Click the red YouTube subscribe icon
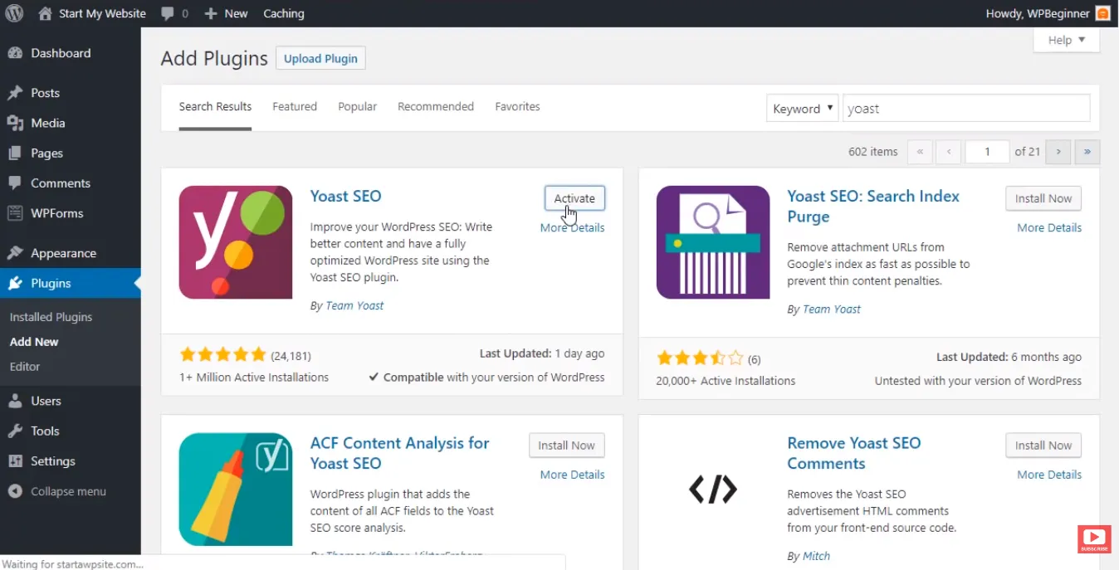Image resolution: width=1119 pixels, height=570 pixels. [x=1094, y=538]
